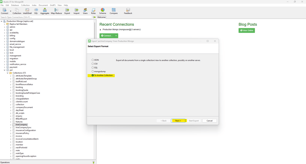Open the Database menu
This screenshot has width=306, height=164.
coord(15,5)
